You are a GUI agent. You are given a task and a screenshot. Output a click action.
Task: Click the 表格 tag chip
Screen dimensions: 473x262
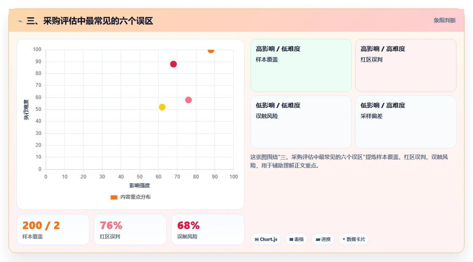pos(296,239)
